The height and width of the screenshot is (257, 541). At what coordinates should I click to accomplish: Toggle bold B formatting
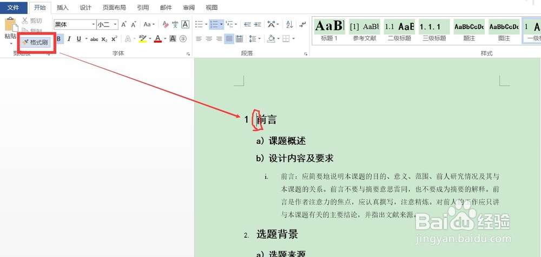pyautogui.click(x=58, y=39)
